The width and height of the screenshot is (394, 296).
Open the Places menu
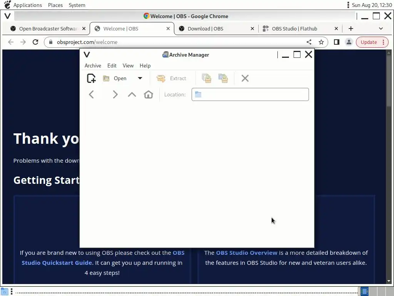tap(55, 5)
